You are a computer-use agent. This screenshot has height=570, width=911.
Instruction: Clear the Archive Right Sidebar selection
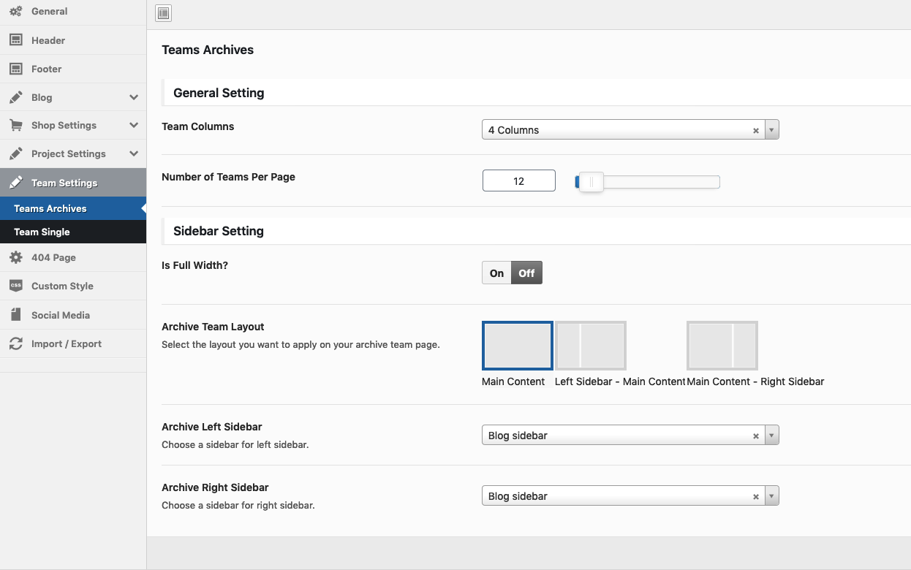pos(756,497)
